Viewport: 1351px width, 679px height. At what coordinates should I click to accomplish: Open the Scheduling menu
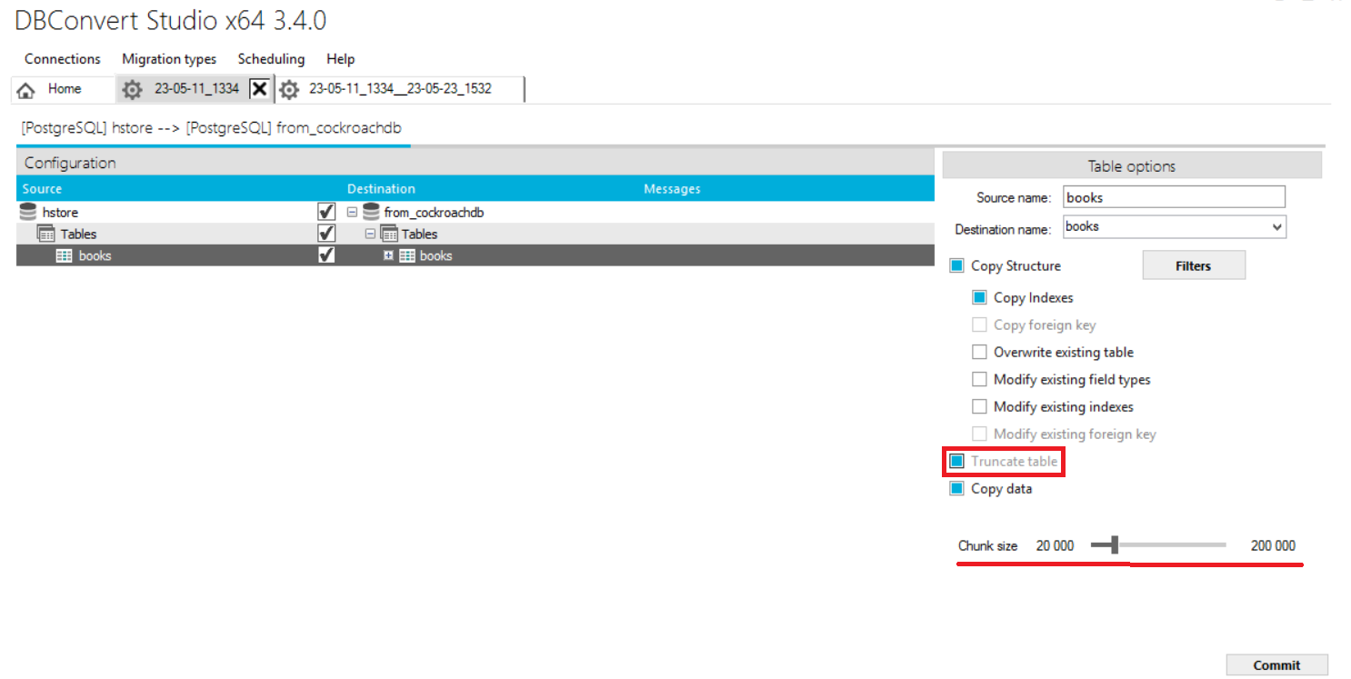click(271, 59)
